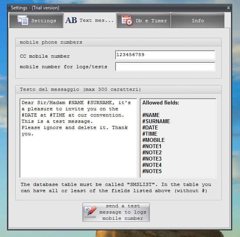Pick #MOBILE from the allowed fields list
Viewport: 240px width, 237px height.
tap(153, 140)
